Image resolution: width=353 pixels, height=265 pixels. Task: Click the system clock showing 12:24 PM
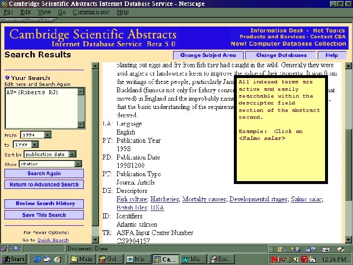[x=334, y=260]
